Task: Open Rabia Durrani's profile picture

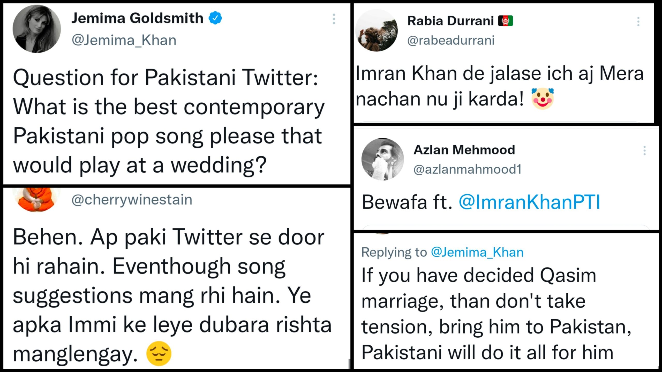Action: point(377,31)
